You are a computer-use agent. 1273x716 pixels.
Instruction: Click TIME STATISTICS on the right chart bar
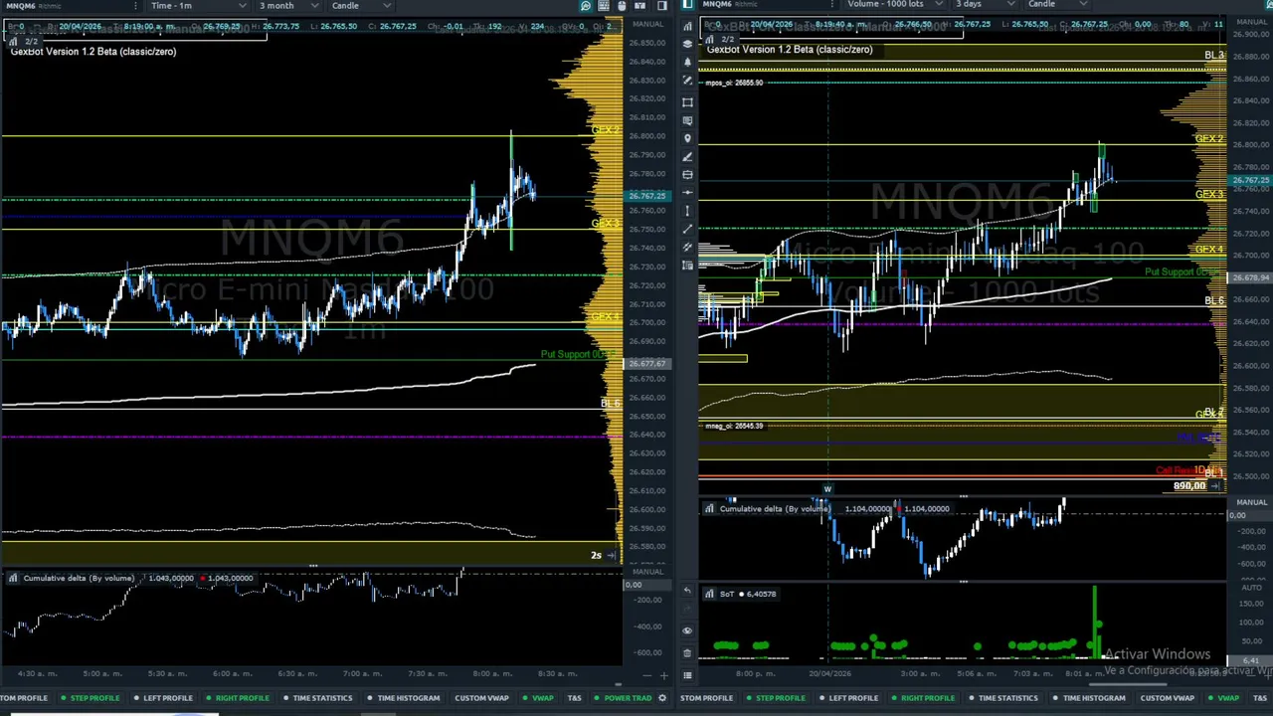(1002, 698)
